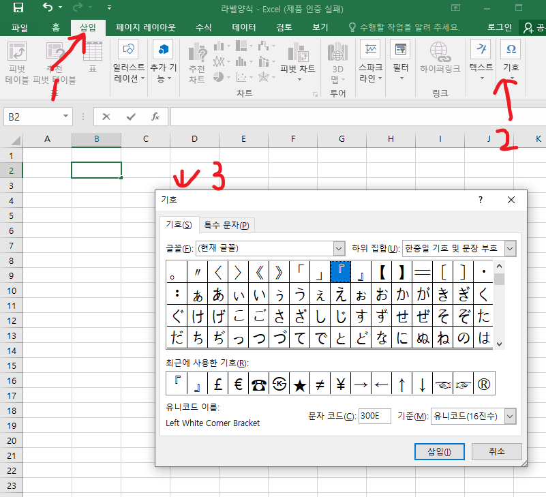Click the formula bar confirm checkmark

pyautogui.click(x=131, y=117)
